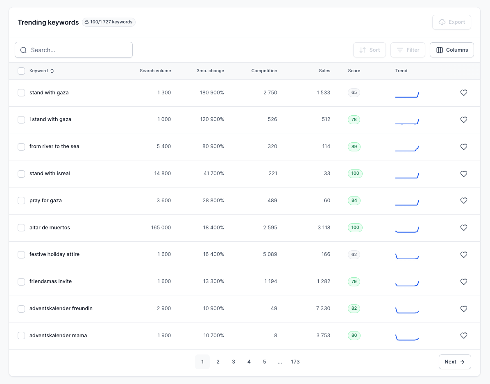Screen dimensions: 490x384
Task: Toggle the select-all checkbox in header
Action: pos(21,71)
